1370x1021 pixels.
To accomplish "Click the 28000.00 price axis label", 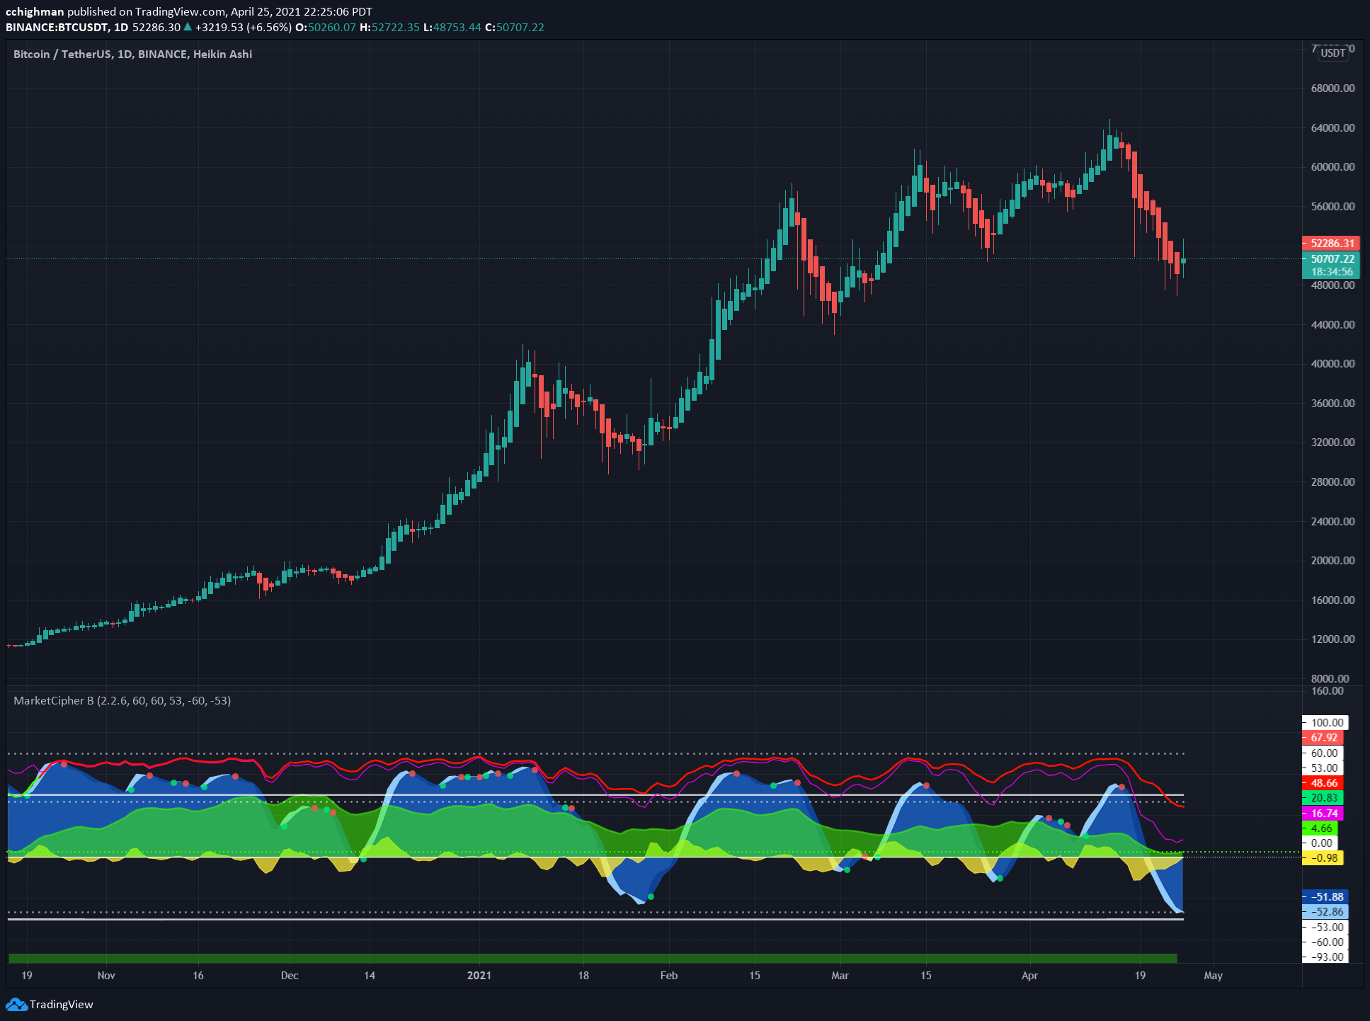I will pos(1332,482).
